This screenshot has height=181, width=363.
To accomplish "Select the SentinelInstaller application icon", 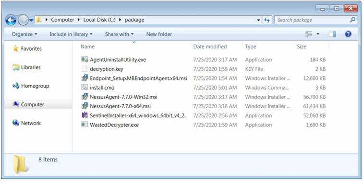I will [85, 115].
